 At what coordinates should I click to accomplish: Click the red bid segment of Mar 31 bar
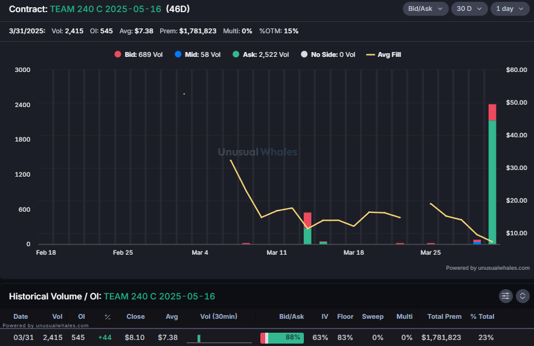(x=492, y=113)
